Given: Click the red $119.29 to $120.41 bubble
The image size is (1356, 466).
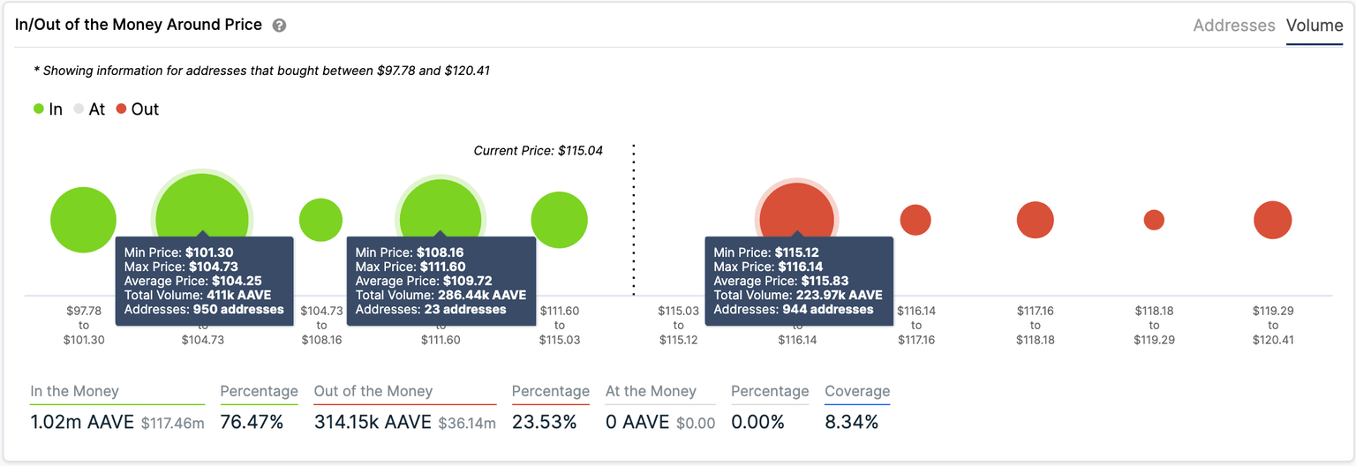Looking at the screenshot, I should click(1272, 220).
